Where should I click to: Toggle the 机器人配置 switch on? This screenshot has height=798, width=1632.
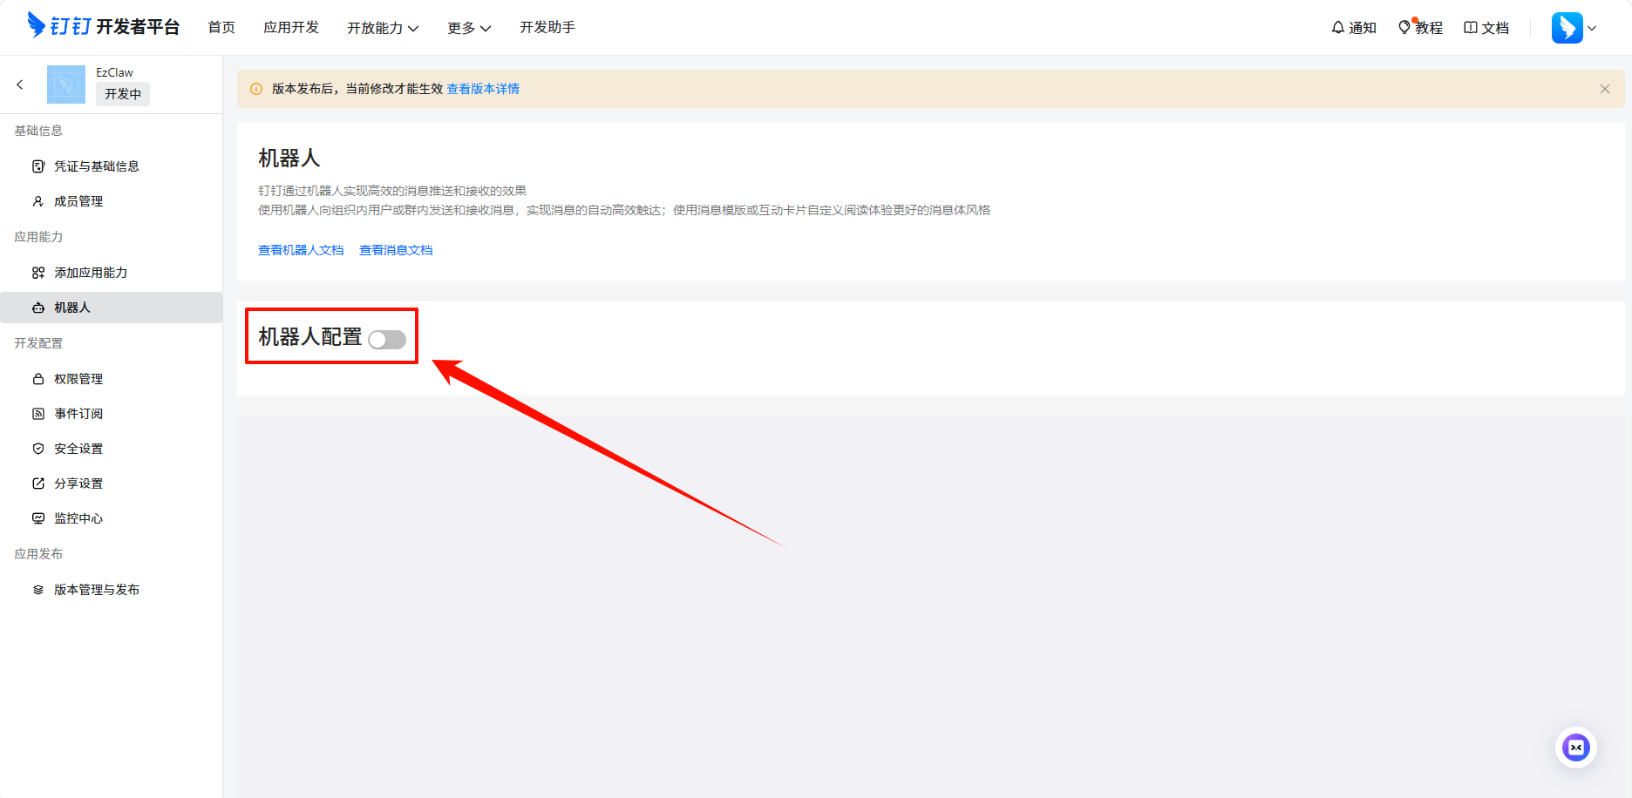(387, 340)
